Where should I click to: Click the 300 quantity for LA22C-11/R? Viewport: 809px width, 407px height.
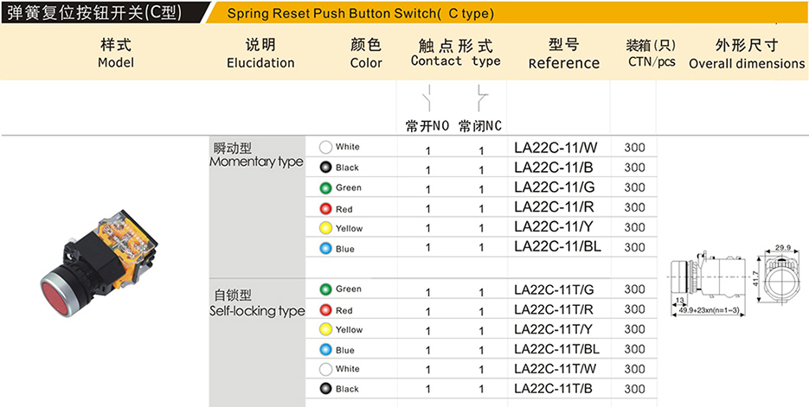[634, 207]
